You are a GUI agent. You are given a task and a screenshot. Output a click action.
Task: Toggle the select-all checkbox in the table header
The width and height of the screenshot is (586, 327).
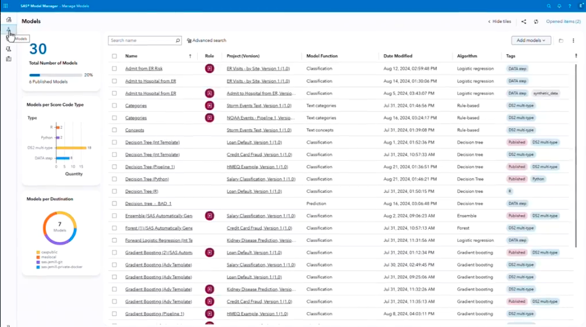(115, 56)
